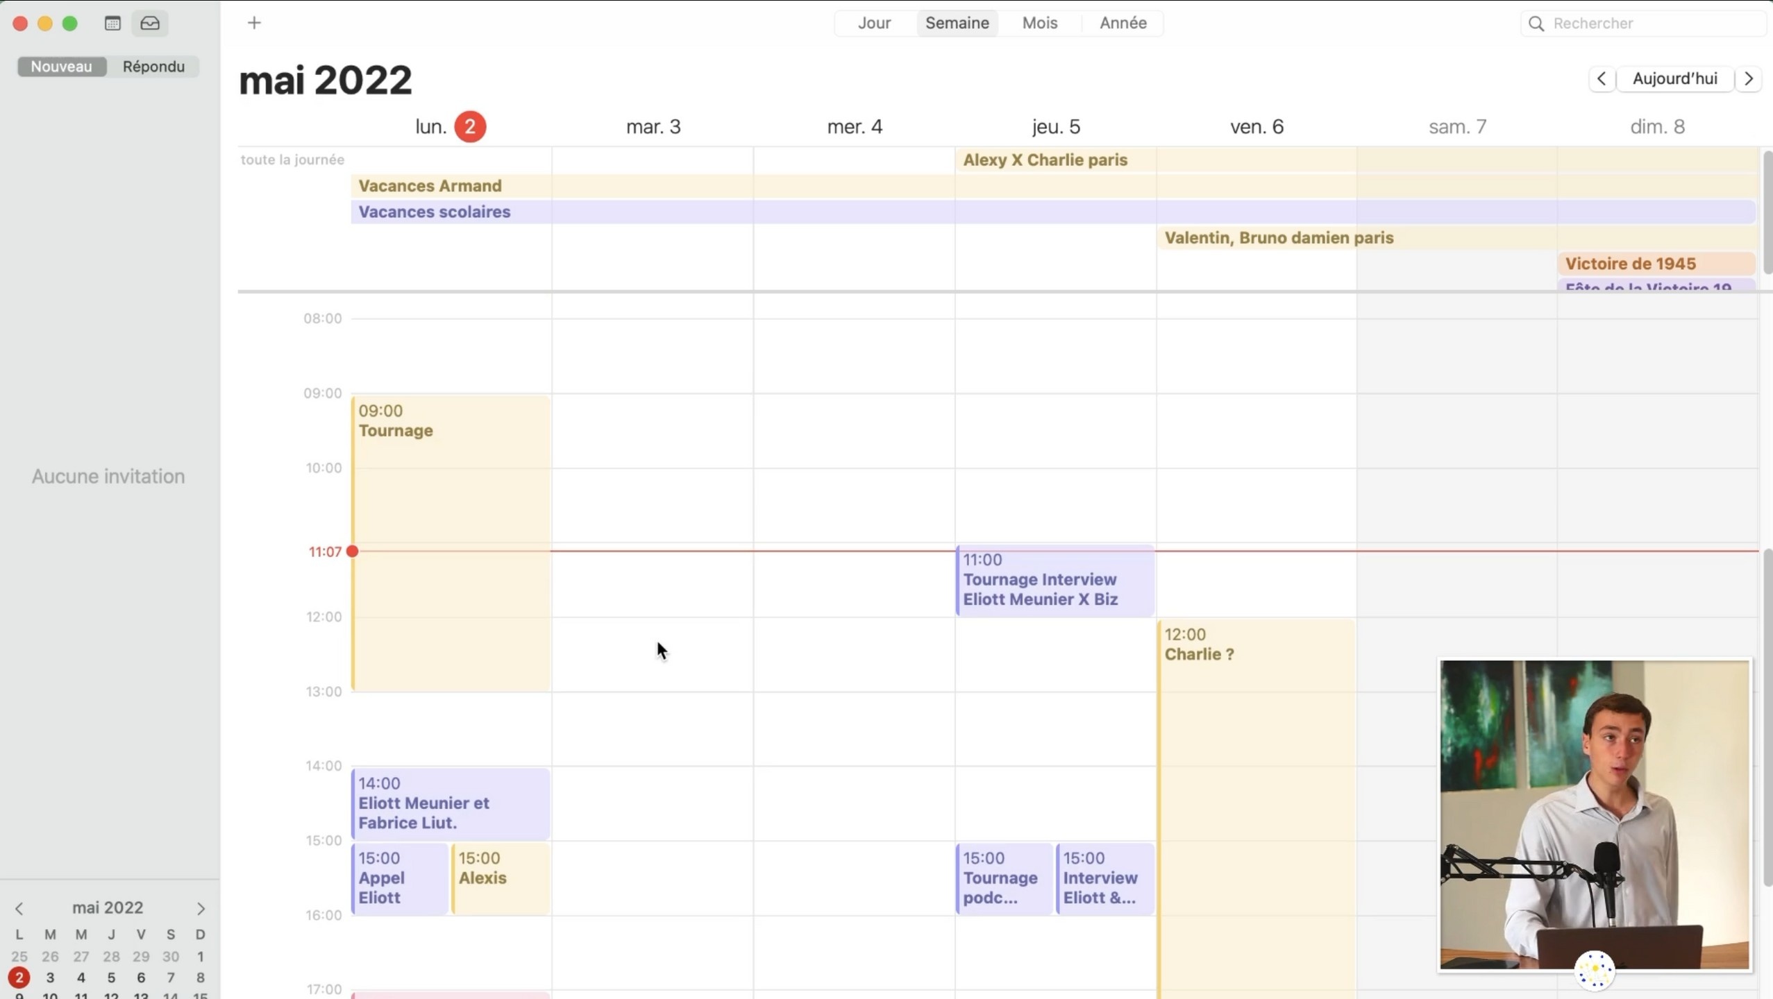Click the all-day events scrollbar
The height and width of the screenshot is (999, 1773).
[x=1767, y=212]
